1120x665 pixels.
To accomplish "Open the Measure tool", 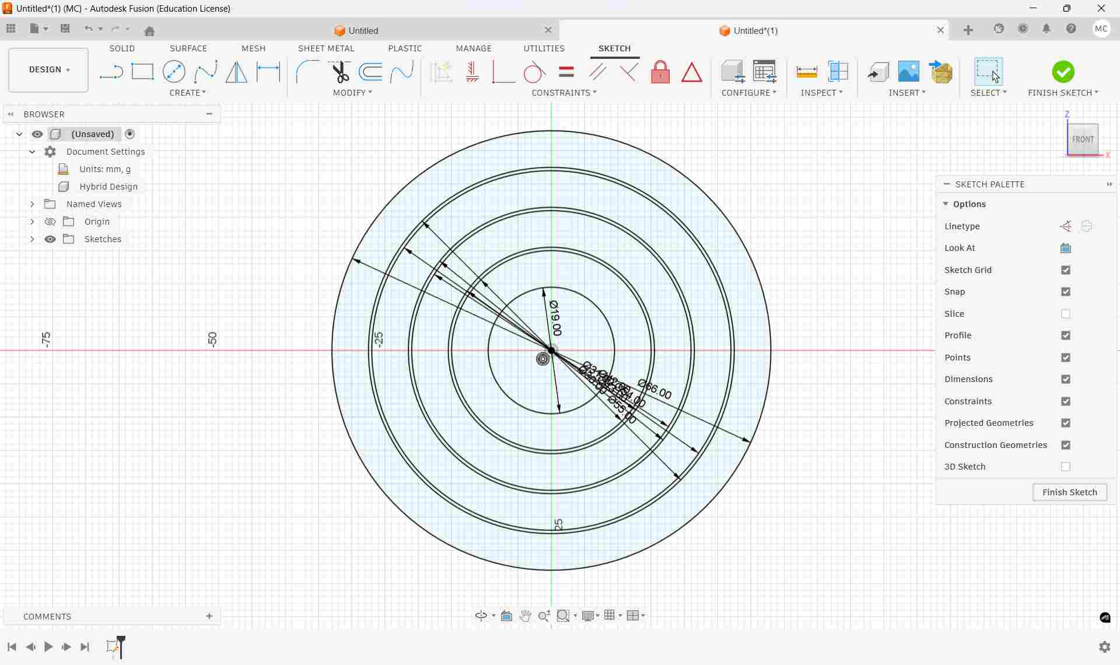I will tap(807, 72).
